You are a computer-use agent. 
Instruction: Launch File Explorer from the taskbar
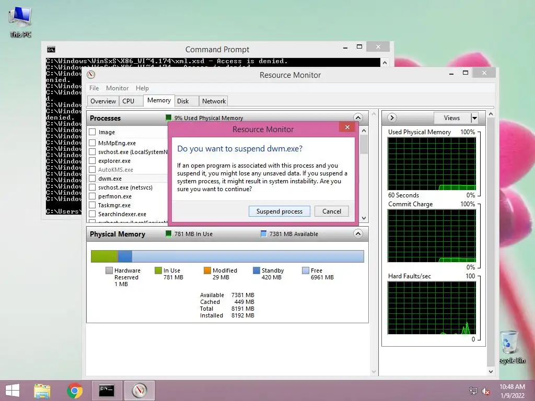pyautogui.click(x=42, y=391)
